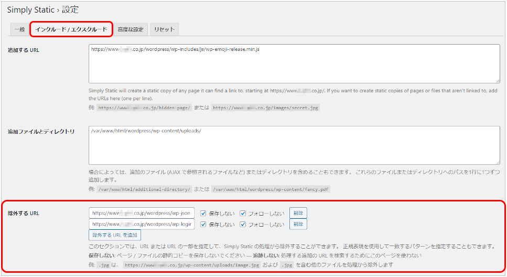Viewport: 507px width, 277px height.
Task: Click 除外する URL を追加 button
Action: pos(115,235)
